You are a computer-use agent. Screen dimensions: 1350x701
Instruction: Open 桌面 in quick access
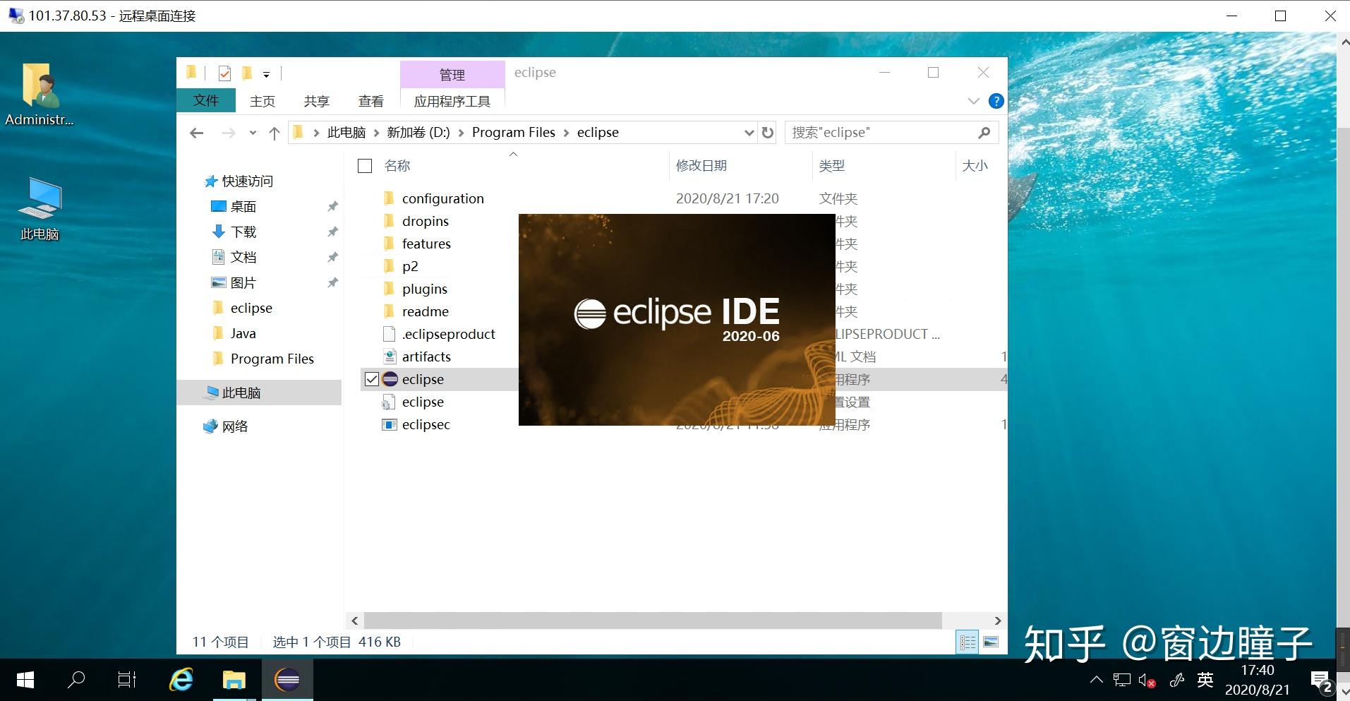(243, 207)
